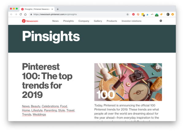Image resolution: width=184 pixels, height=132 pixels.
Task: Open a new browser tab
Action: (x=58, y=9)
